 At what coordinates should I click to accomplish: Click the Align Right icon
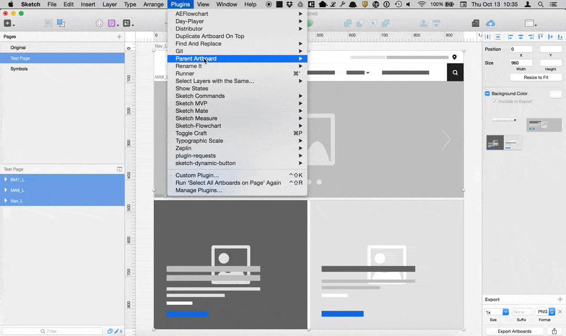[531, 37]
